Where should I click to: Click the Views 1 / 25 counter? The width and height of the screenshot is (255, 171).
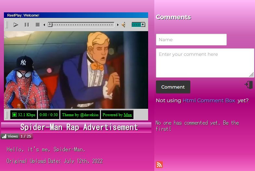point(17,136)
